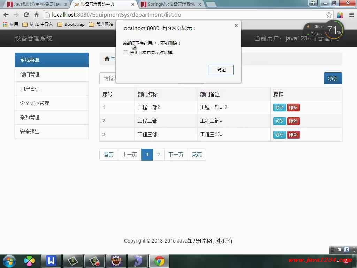Open the '常进网站' bookmark folder
This screenshot has height=268, width=357.
tap(101, 24)
